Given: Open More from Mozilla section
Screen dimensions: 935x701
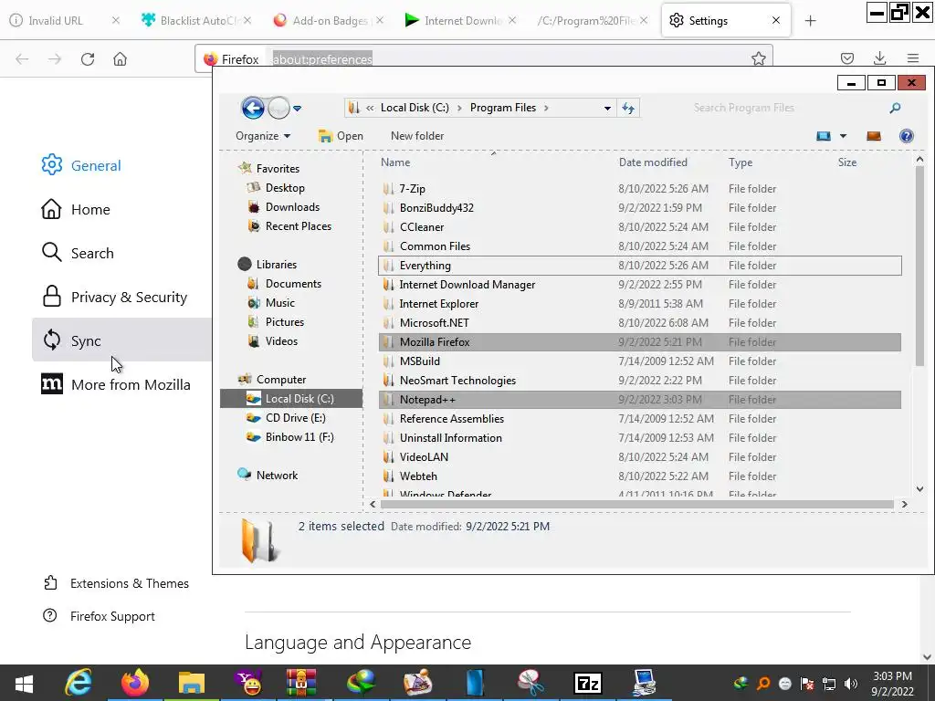Looking at the screenshot, I should [116, 384].
